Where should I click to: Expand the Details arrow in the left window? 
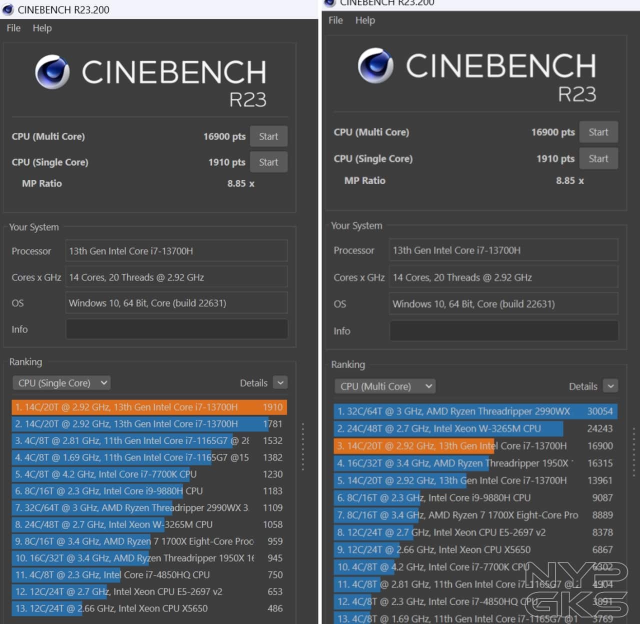tap(280, 383)
